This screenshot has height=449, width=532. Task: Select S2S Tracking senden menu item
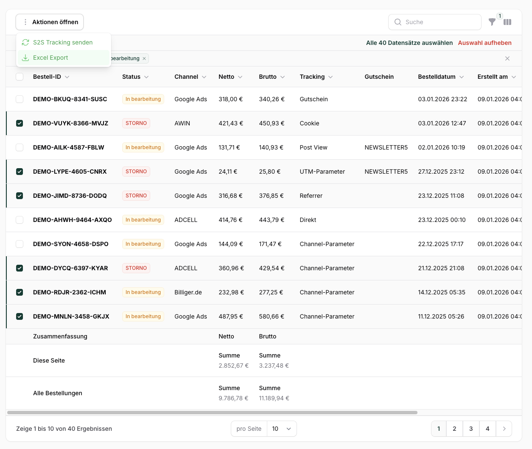coord(63,42)
